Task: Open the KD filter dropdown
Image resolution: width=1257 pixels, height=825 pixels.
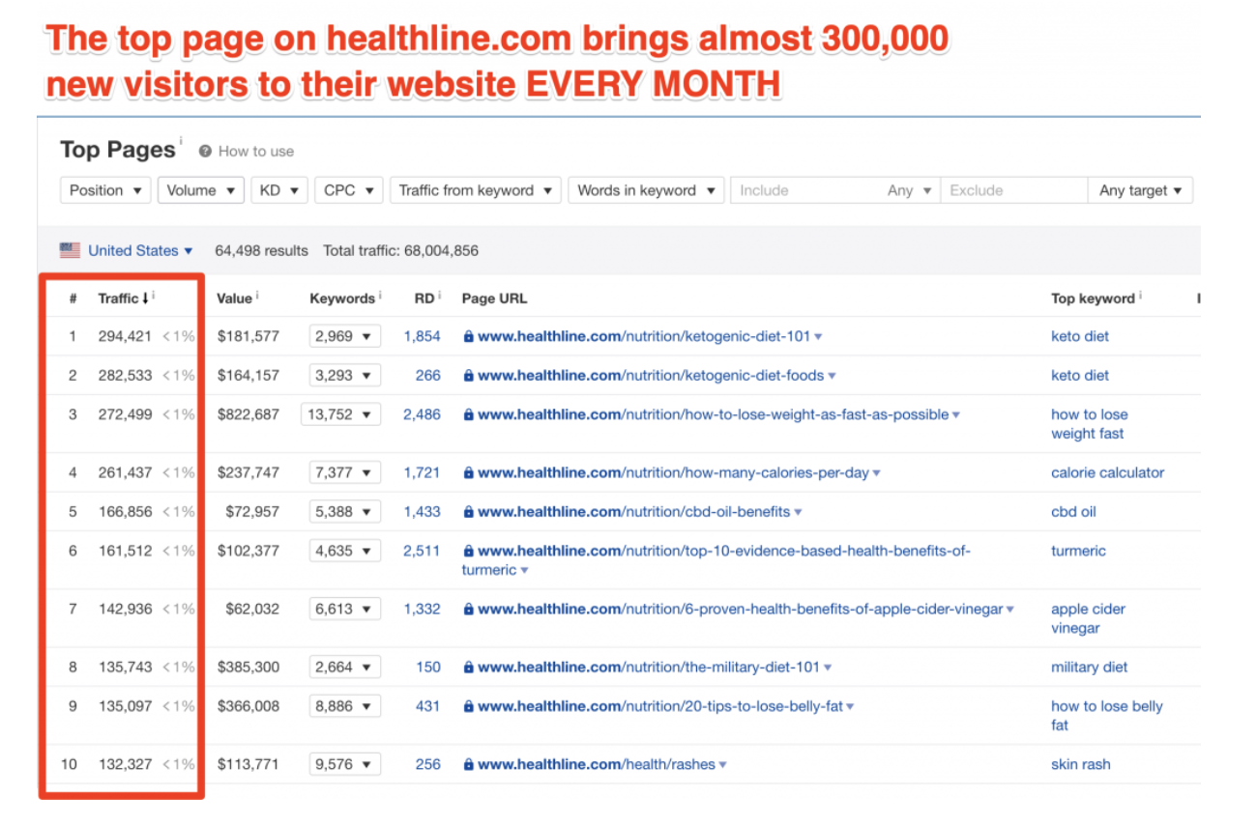Action: click(x=279, y=190)
